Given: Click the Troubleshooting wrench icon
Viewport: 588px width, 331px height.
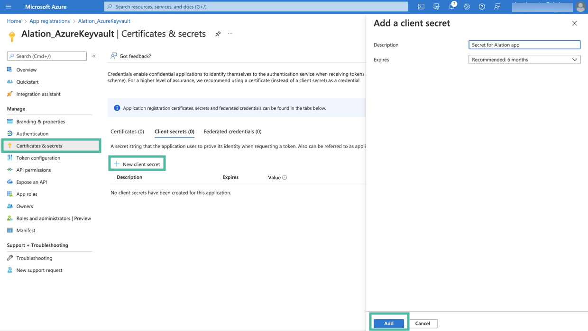Looking at the screenshot, I should click(9, 258).
